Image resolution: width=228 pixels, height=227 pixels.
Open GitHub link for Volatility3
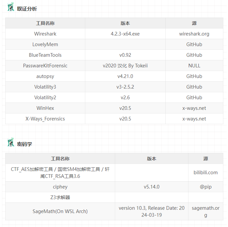click(x=194, y=87)
